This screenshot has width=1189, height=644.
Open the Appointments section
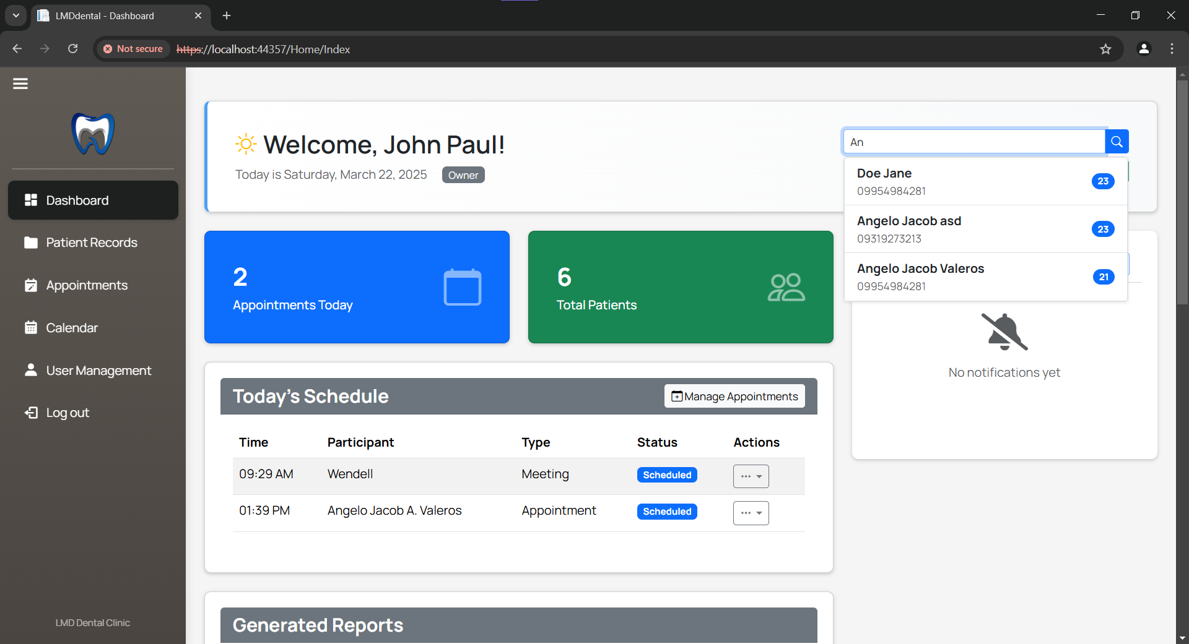[x=86, y=285]
